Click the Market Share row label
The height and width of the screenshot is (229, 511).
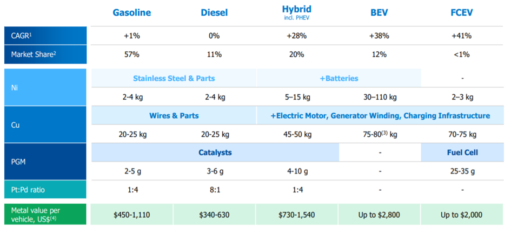34,54
